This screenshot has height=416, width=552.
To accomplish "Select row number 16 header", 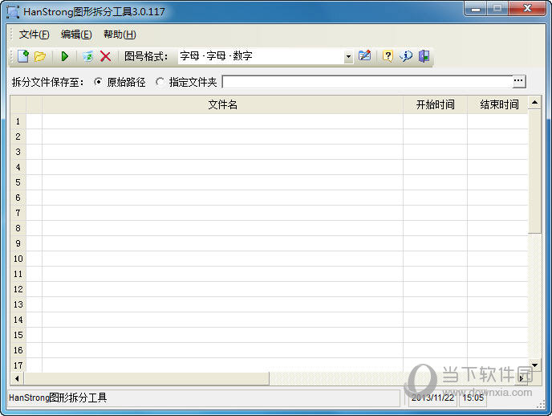I will point(18,350).
